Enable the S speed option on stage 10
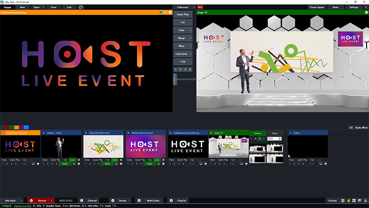 pos(259,139)
